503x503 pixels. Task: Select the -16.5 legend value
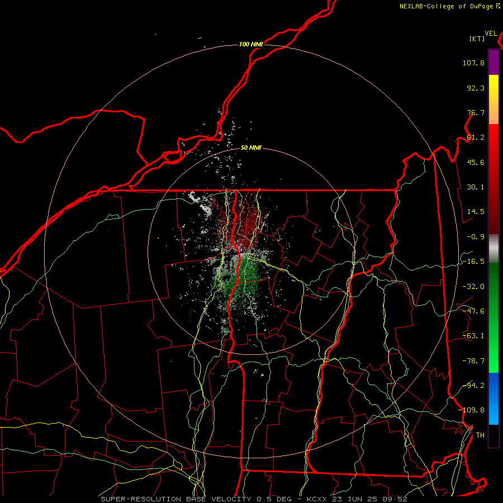[x=473, y=262]
